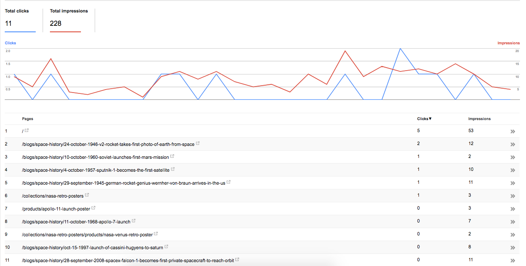The height and width of the screenshot is (266, 526).
Task: Sort table by Clicks column arrow
Action: click(430, 119)
